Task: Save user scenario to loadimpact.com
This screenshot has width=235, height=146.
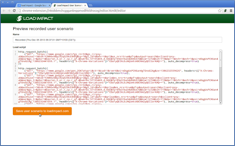Action: (x=42, y=111)
